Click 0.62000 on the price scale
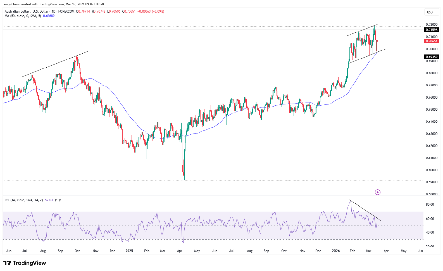This screenshot has height=271, width=443. click(431, 146)
